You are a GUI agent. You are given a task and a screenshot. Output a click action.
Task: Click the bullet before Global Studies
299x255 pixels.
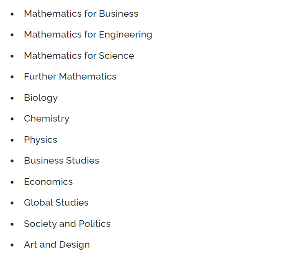[12, 203]
